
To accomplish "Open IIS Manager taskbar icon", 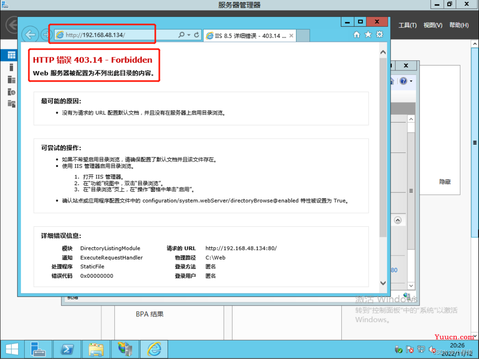I will (x=125, y=349).
